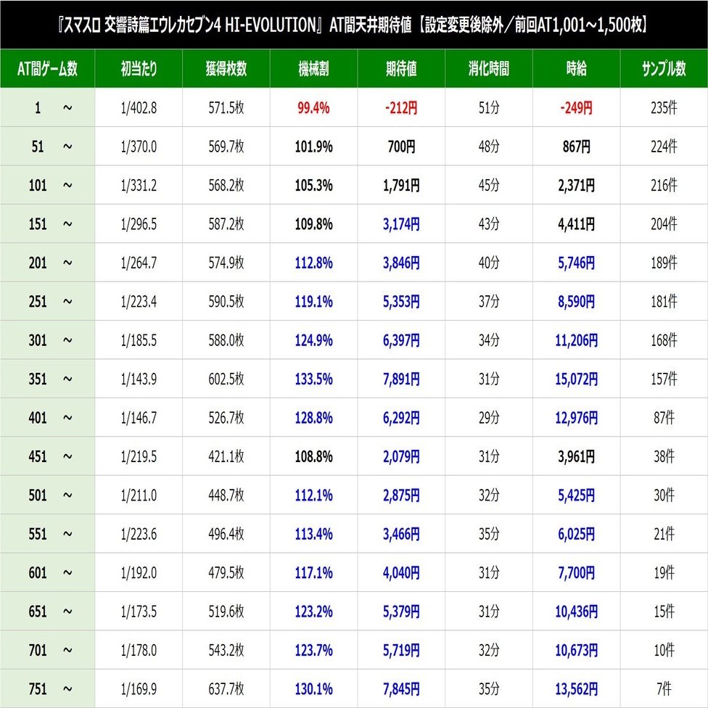Click the 1/402.8 first hit cell

(x=139, y=108)
